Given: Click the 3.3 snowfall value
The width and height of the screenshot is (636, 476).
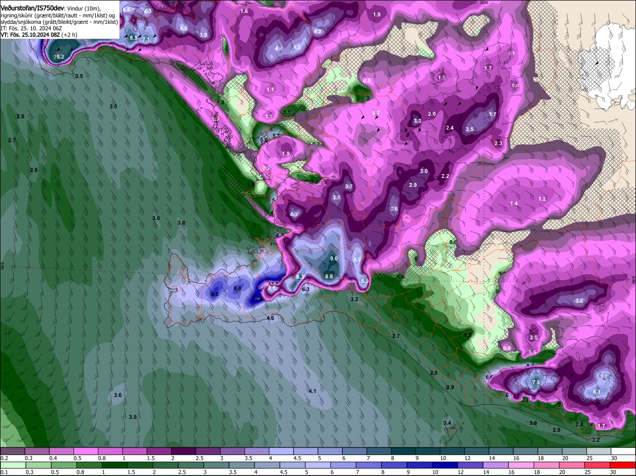Looking at the screenshot, I should [417, 121].
